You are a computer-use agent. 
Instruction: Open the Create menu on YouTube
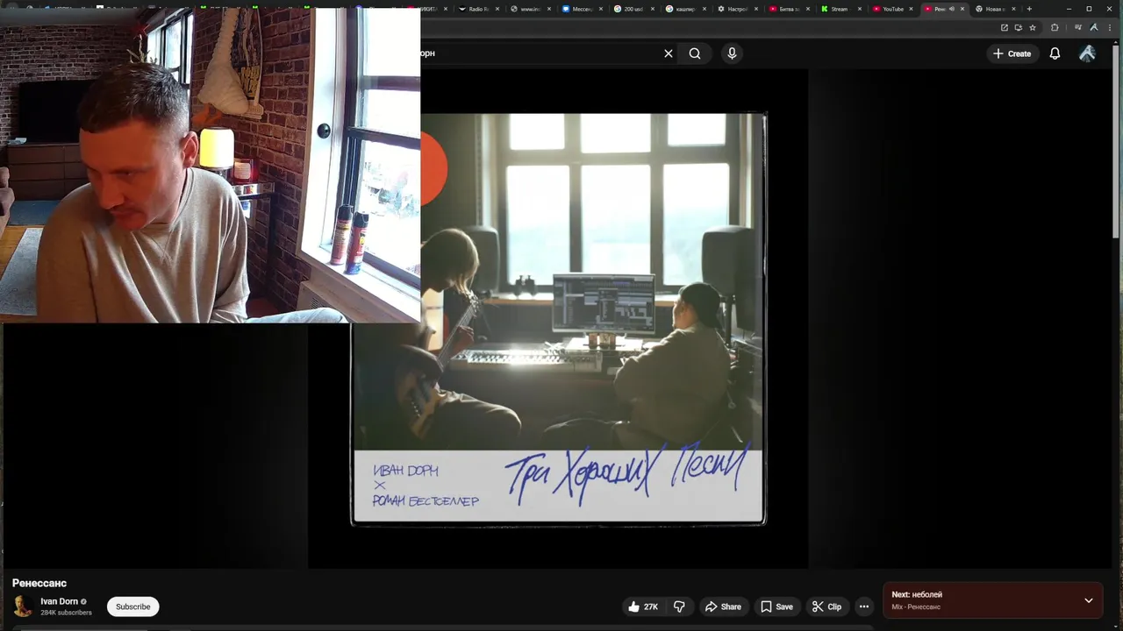1012,53
